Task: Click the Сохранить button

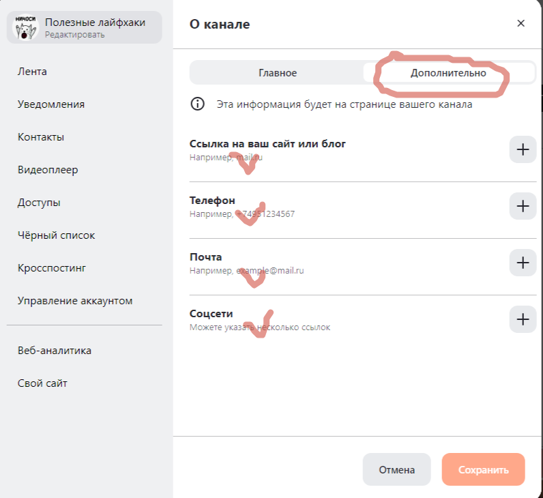Action: click(x=483, y=469)
